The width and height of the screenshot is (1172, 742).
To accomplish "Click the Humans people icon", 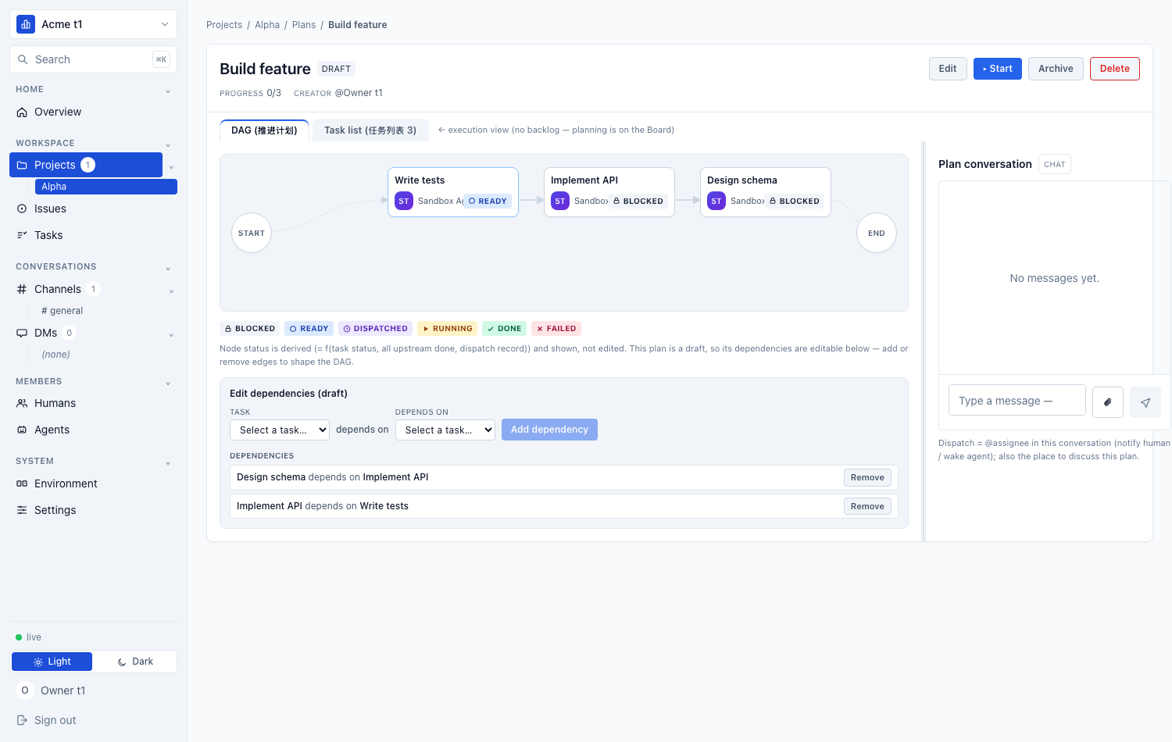I will click(22, 403).
